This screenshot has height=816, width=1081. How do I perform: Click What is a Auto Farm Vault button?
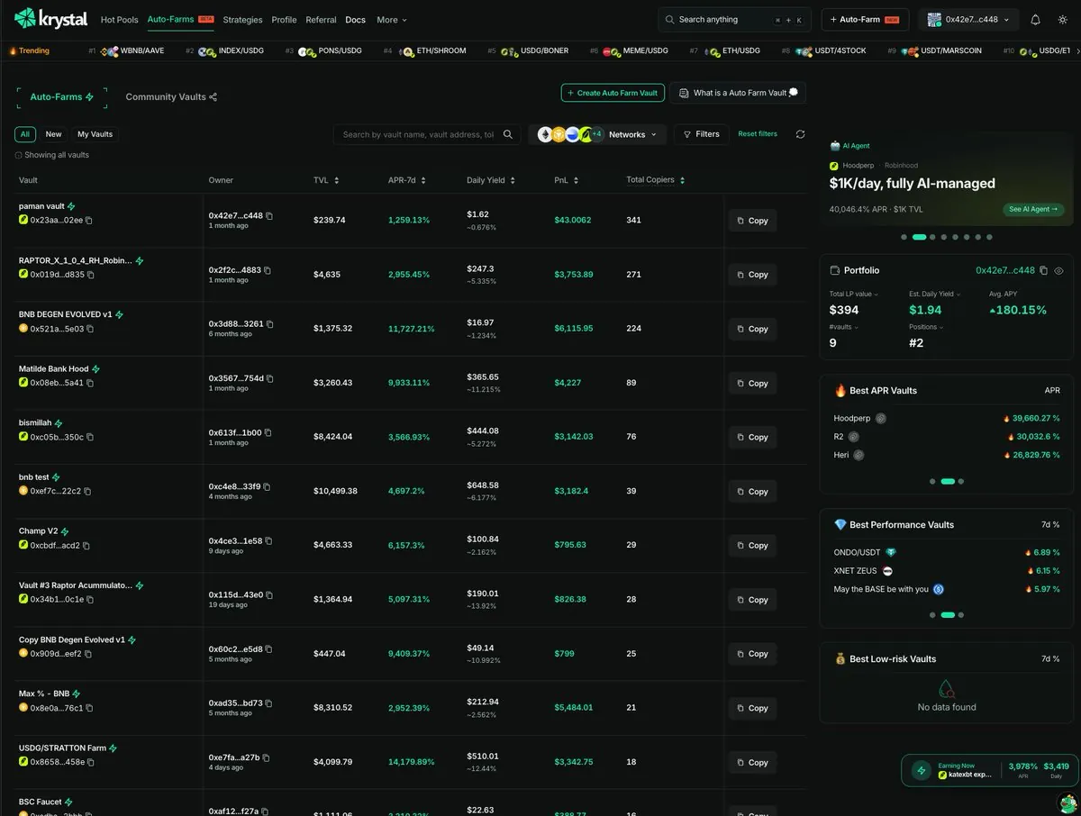pos(738,93)
